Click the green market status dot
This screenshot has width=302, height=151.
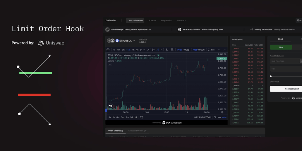[158, 55]
